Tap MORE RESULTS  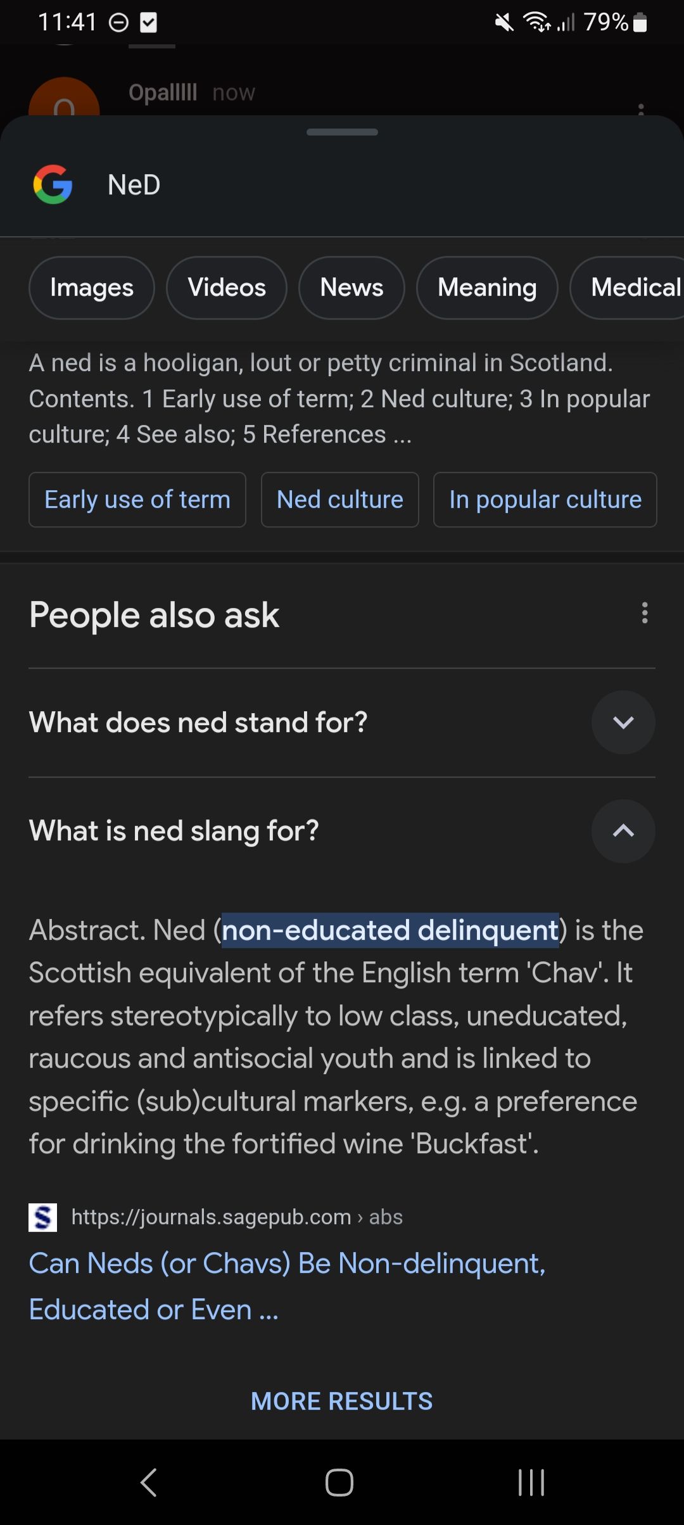coord(342,1401)
